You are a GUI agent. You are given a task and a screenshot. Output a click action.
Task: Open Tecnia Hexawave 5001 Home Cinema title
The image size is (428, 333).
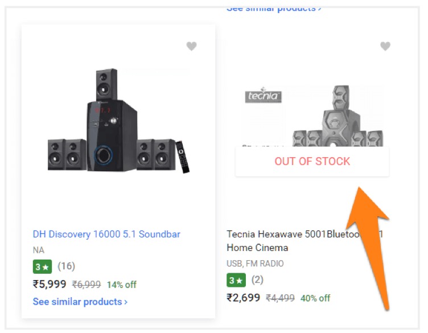point(304,241)
